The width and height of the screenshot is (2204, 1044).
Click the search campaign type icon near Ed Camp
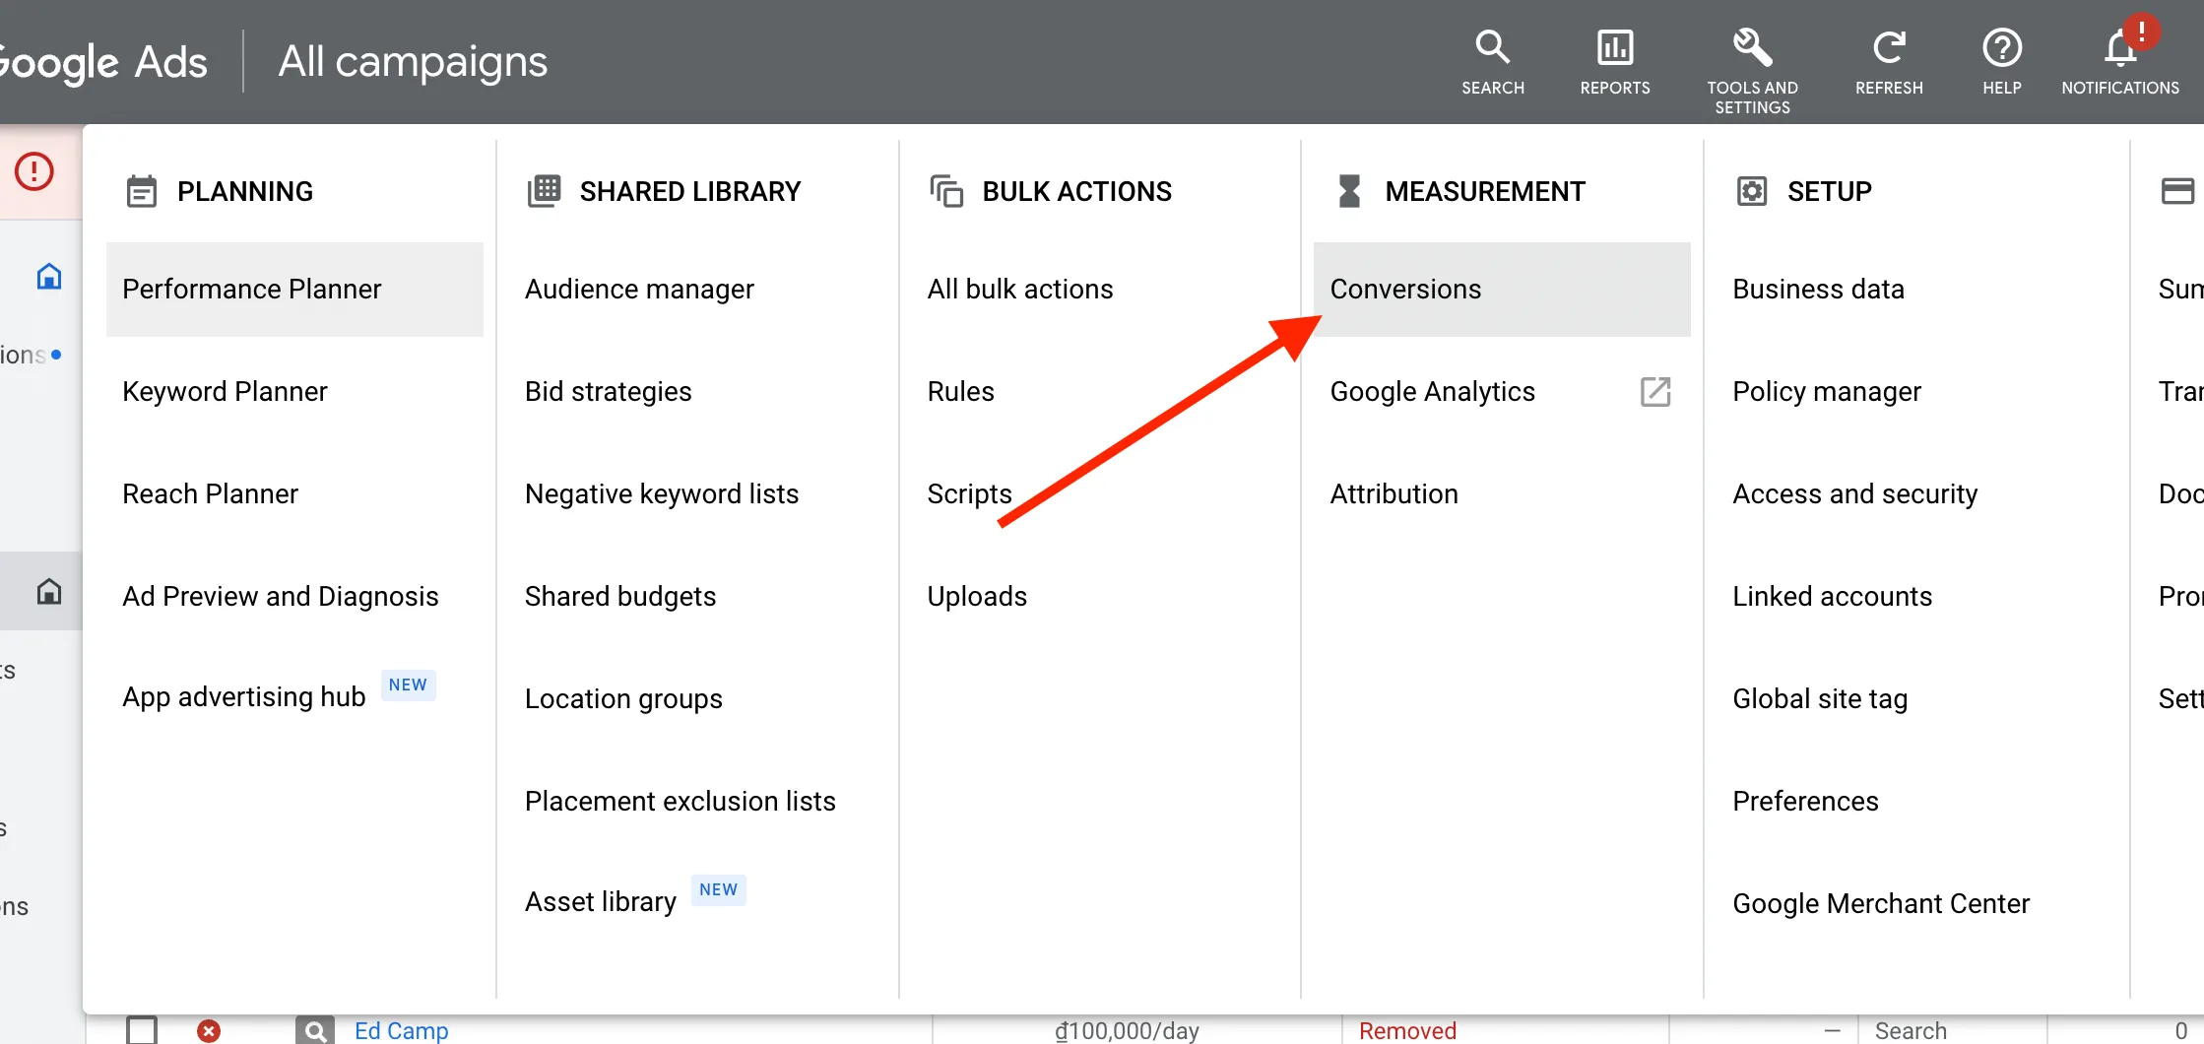315,1030
